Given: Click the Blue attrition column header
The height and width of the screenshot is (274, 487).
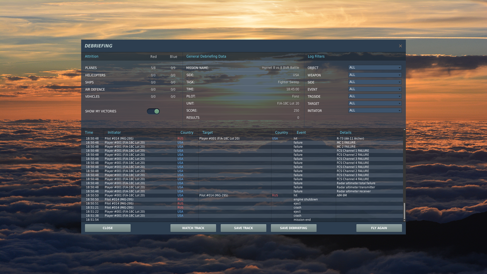Looking at the screenshot, I should 174,57.
